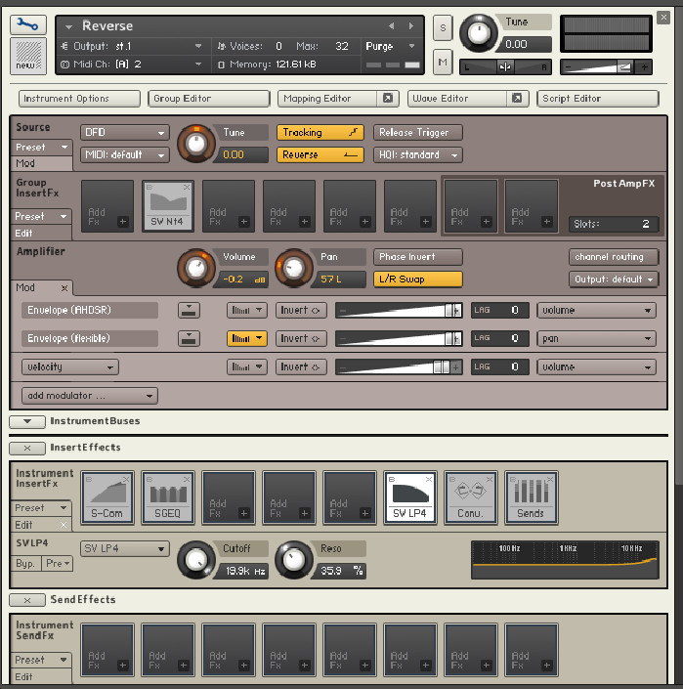
Task: Click the new instrument icon thumbnail
Action: pyautogui.click(x=28, y=56)
